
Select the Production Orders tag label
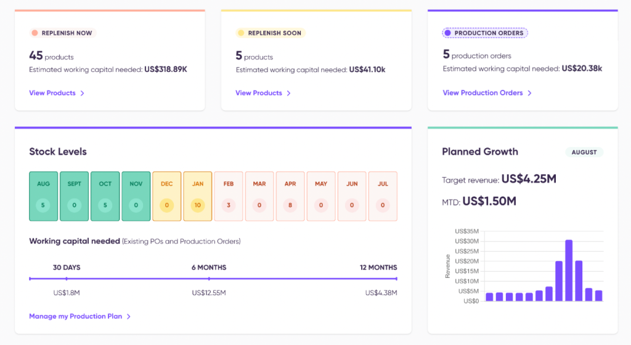tap(490, 33)
